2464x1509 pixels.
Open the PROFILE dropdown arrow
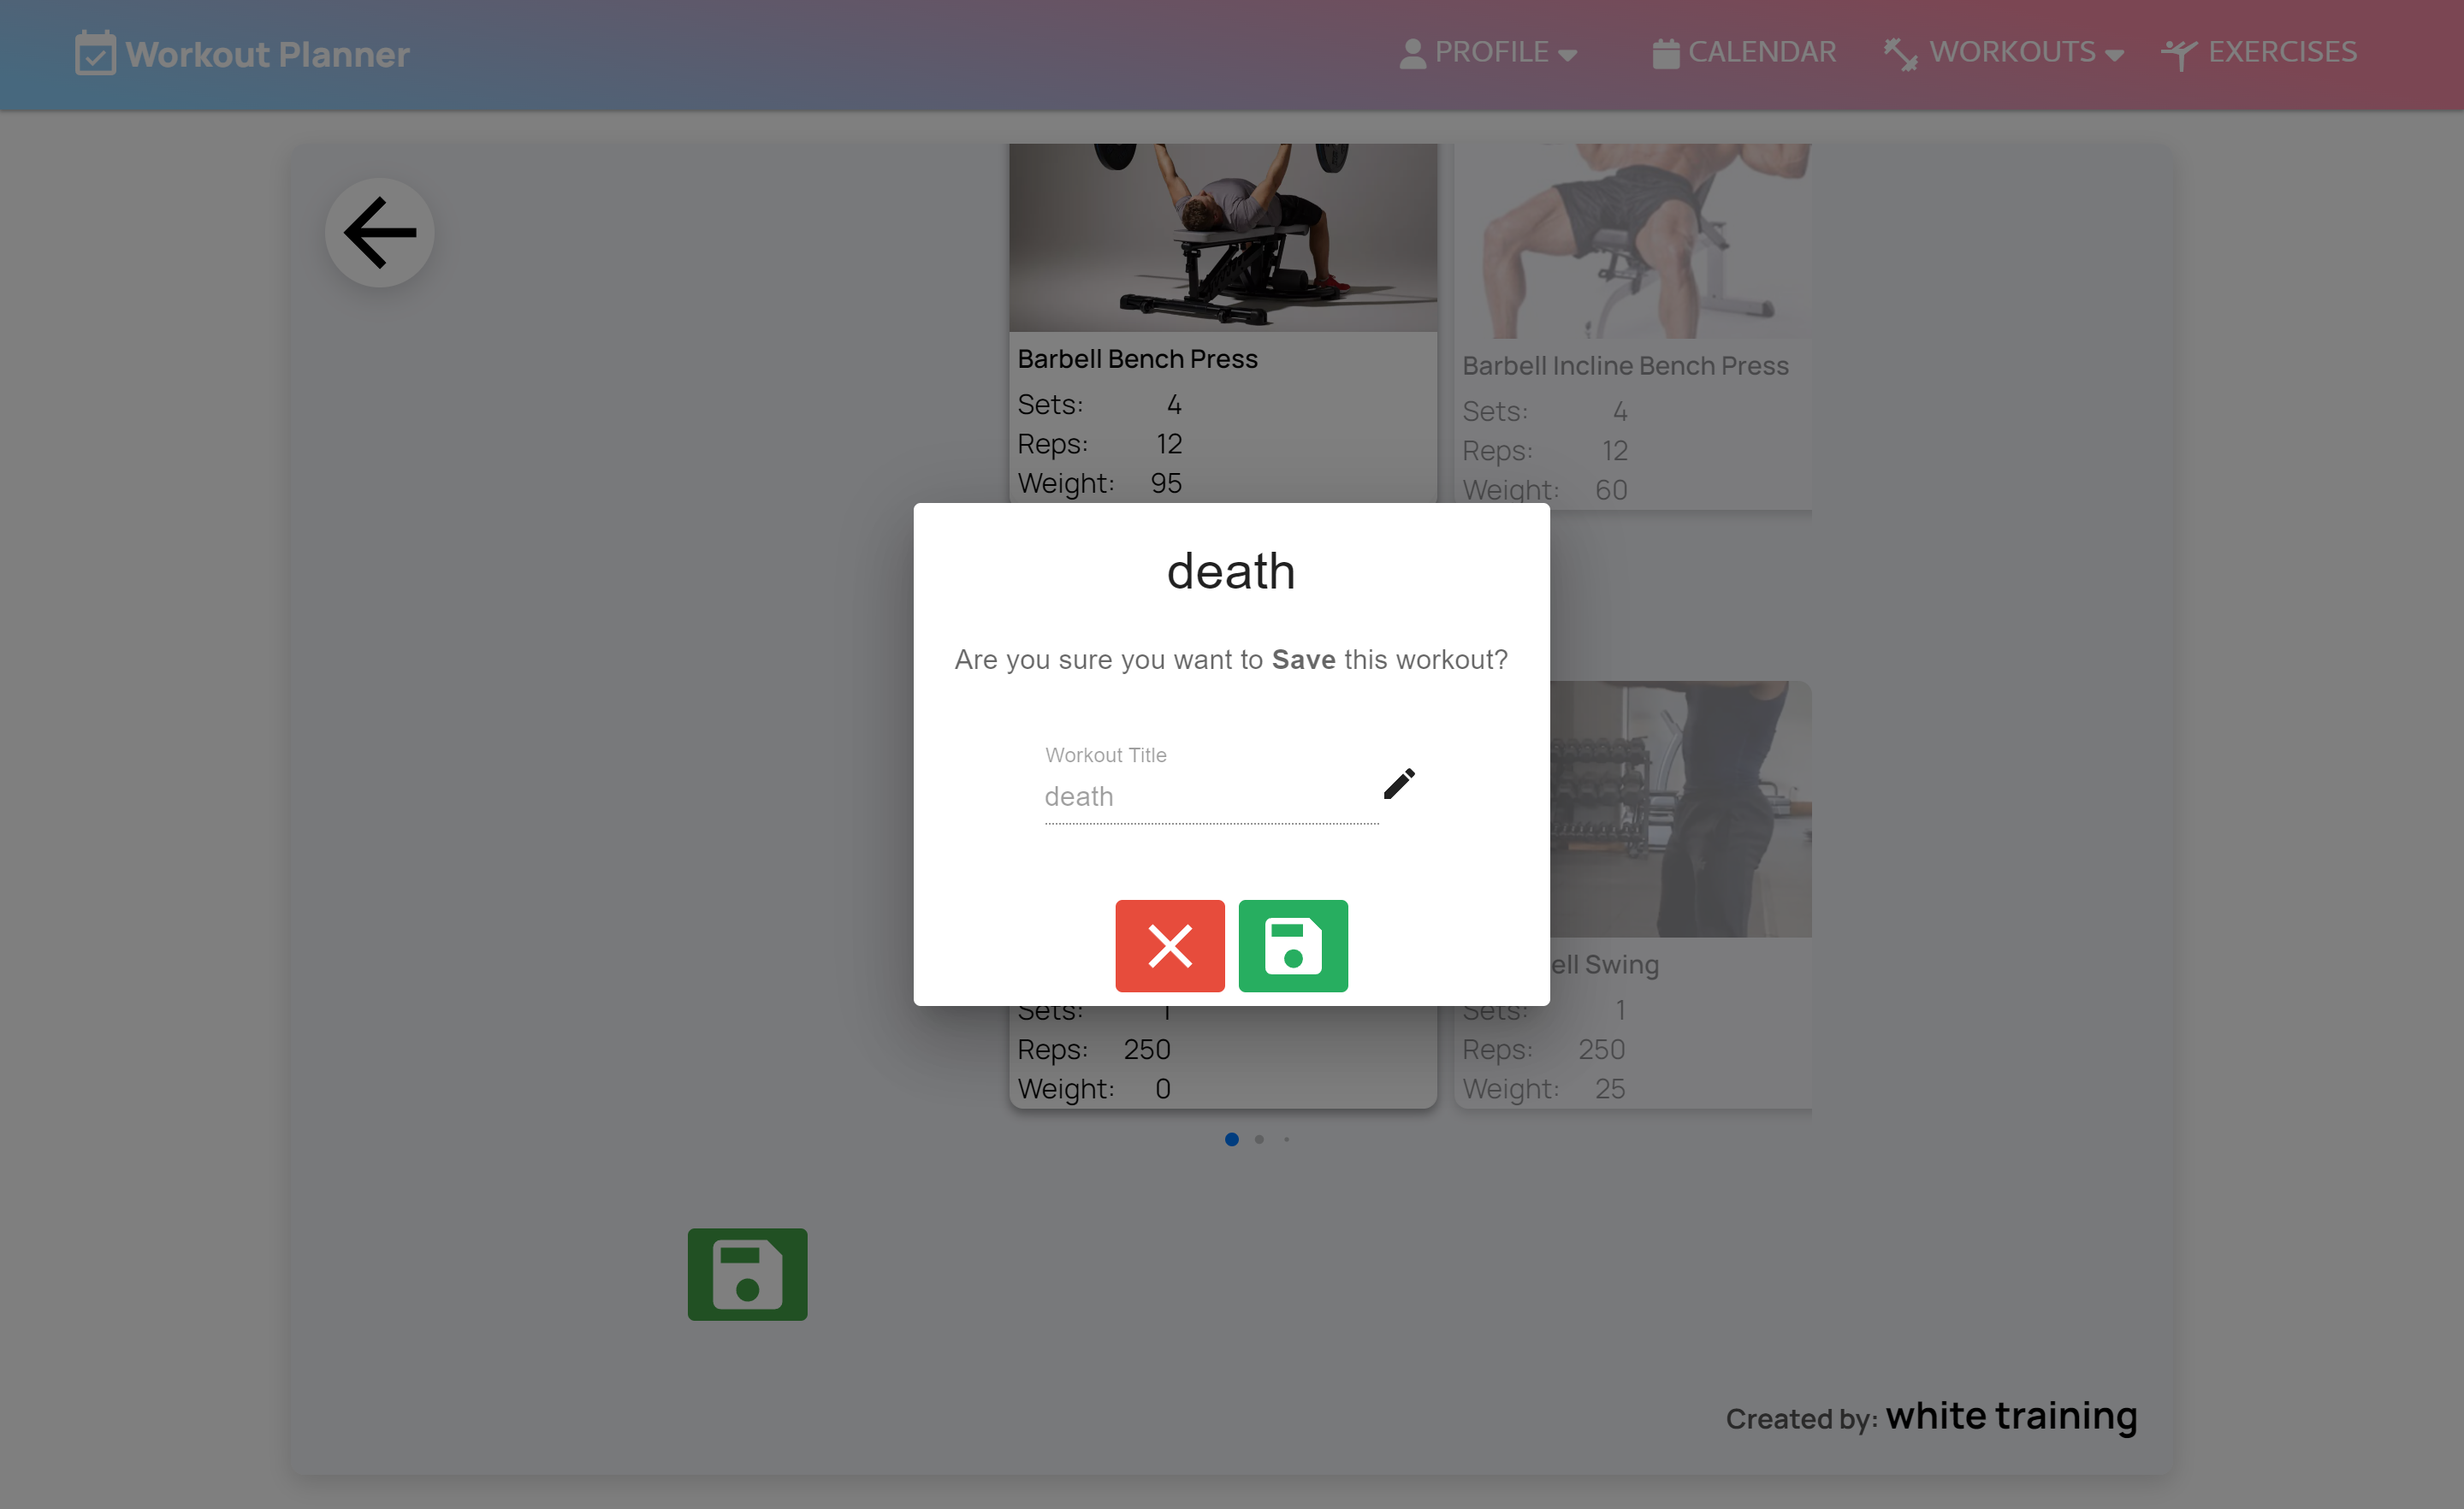point(1567,56)
